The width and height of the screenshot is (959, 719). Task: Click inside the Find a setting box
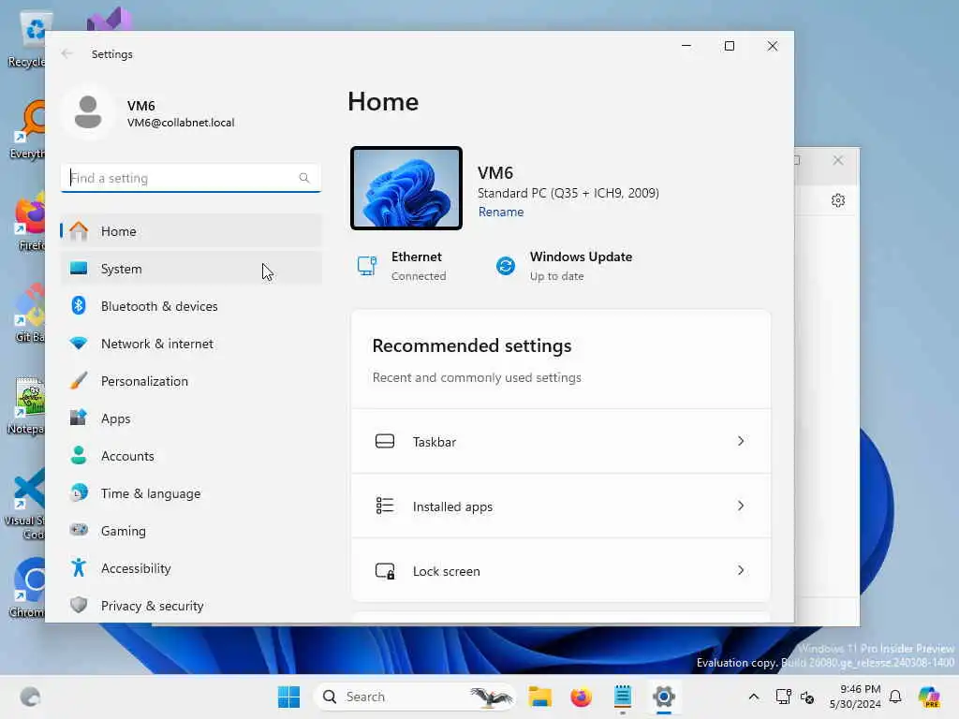click(191, 178)
